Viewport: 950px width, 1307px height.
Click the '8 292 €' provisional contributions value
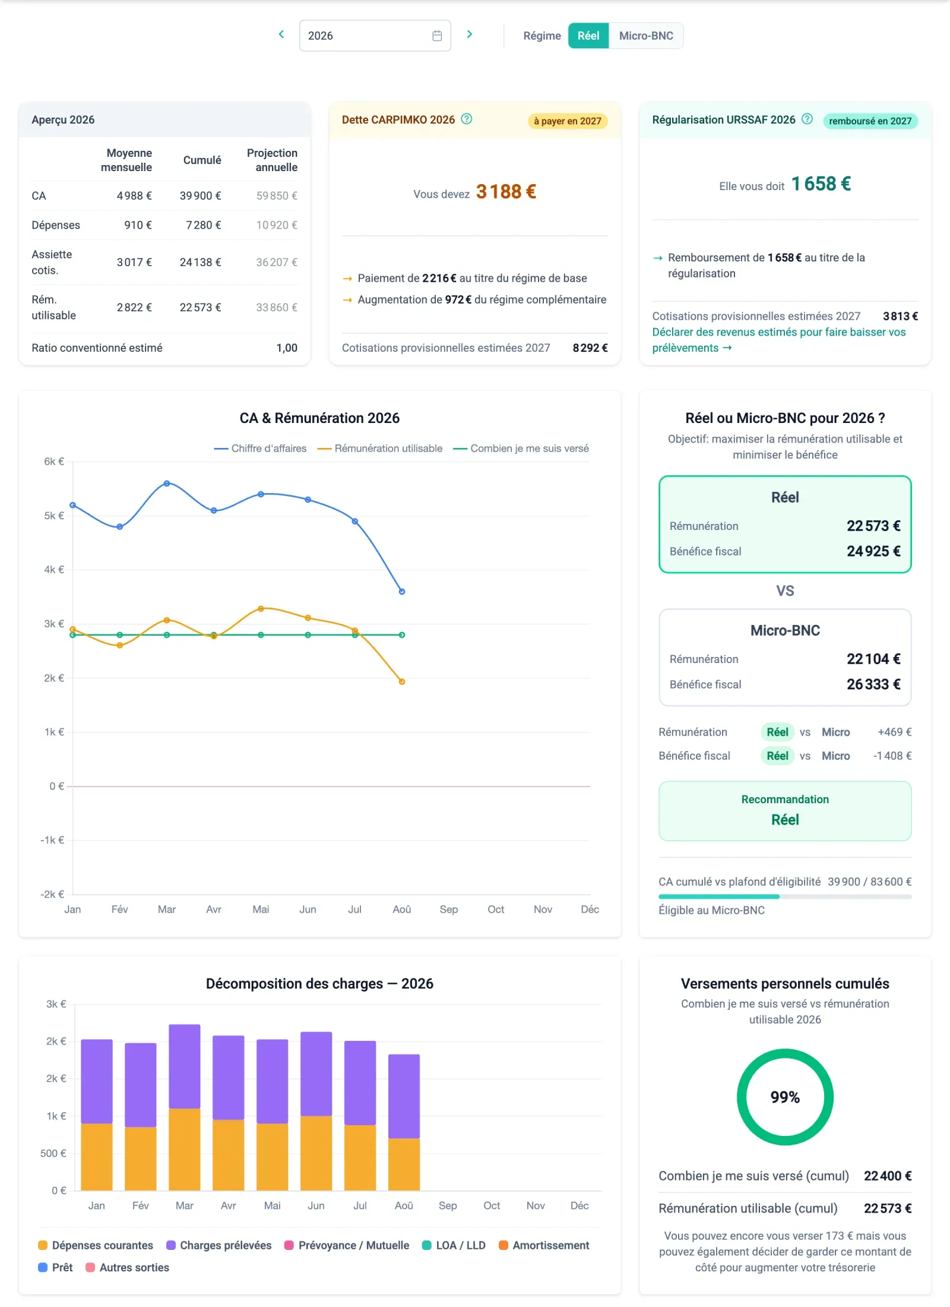[590, 348]
